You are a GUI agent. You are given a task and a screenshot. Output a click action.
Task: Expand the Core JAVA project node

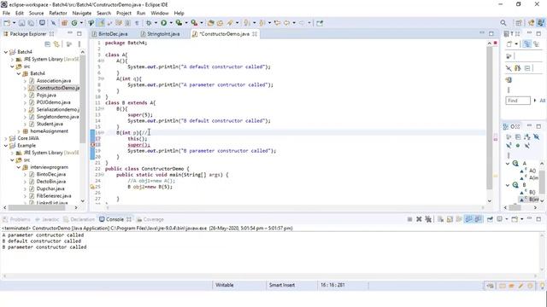(6, 138)
